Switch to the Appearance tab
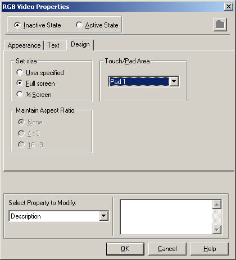This screenshot has width=236, height=260. tap(24, 45)
